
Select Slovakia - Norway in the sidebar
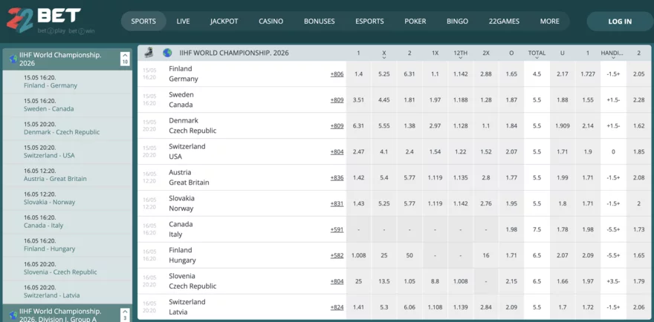tap(67, 198)
